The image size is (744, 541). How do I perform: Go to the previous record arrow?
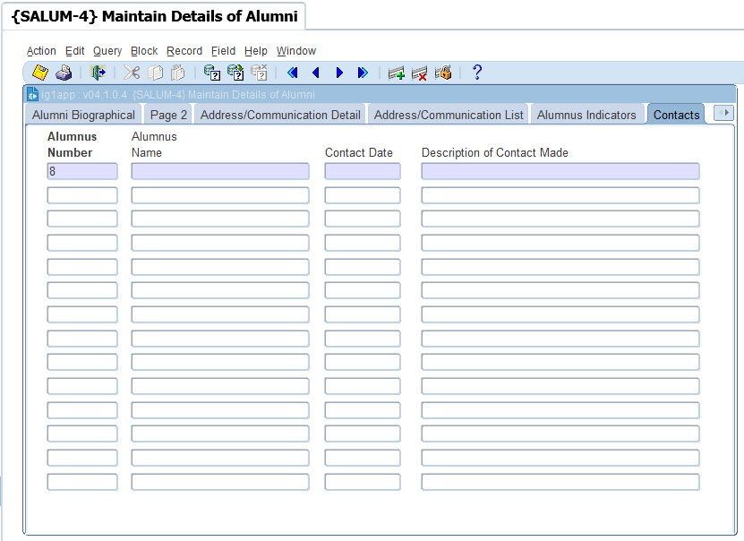click(x=315, y=73)
